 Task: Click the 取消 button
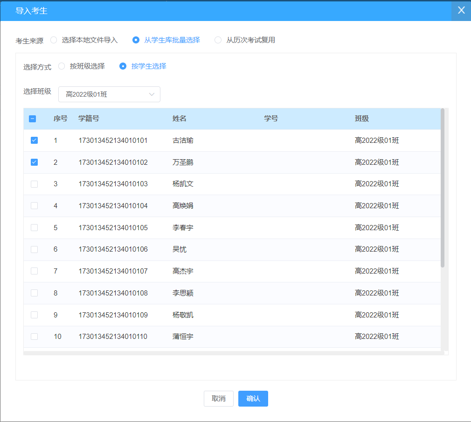click(219, 399)
